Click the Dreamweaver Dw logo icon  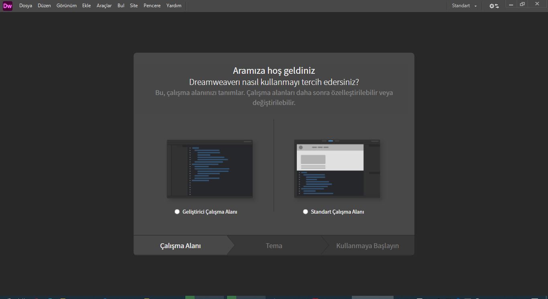(x=8, y=6)
